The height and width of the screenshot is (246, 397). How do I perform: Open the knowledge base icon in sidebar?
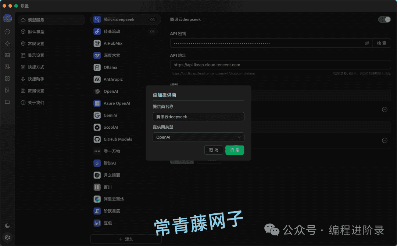click(7, 90)
